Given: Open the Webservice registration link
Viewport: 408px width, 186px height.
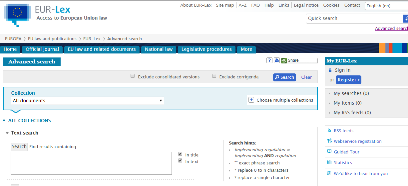Looking at the screenshot, I should [x=358, y=141].
